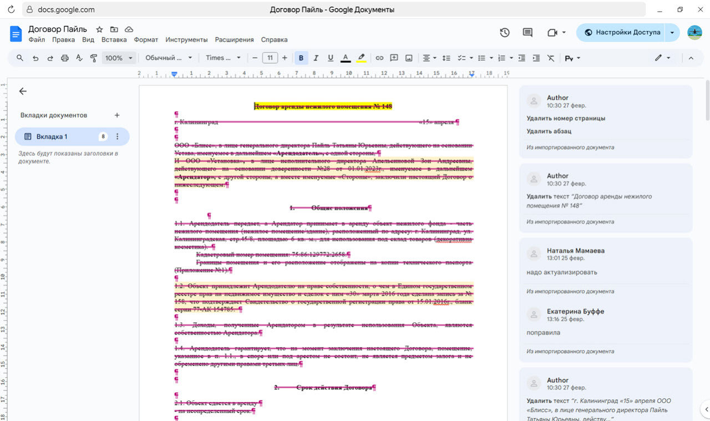Click the document title Договор Пайль
This screenshot has height=421, width=710.
point(58,29)
